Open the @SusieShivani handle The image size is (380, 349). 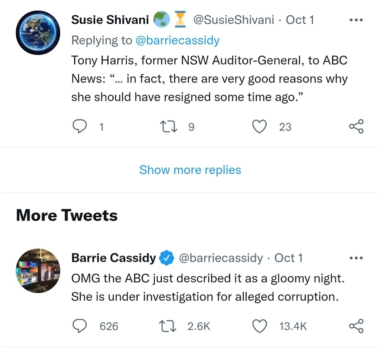click(234, 20)
